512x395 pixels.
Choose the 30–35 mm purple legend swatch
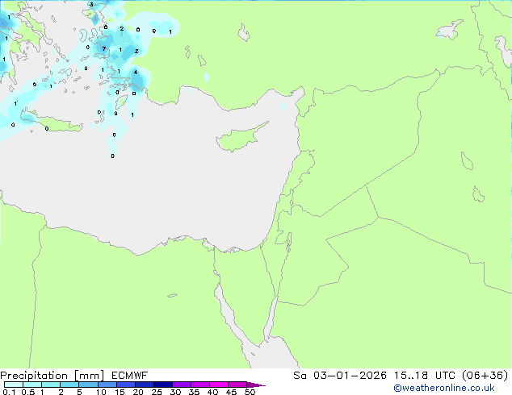pyautogui.click(x=181, y=385)
